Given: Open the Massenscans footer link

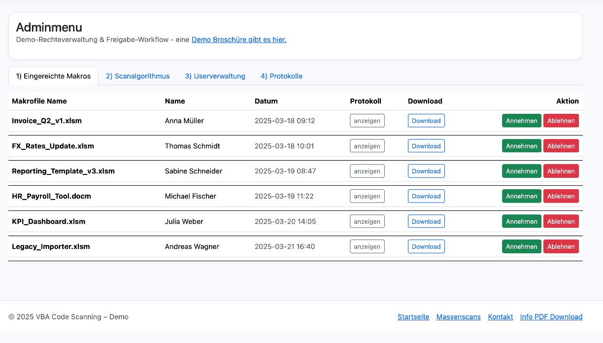Looking at the screenshot, I should [x=458, y=317].
